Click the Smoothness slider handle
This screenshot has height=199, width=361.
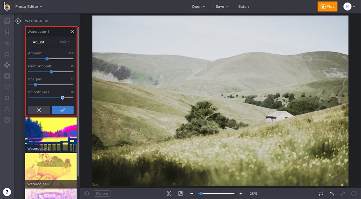62,98
